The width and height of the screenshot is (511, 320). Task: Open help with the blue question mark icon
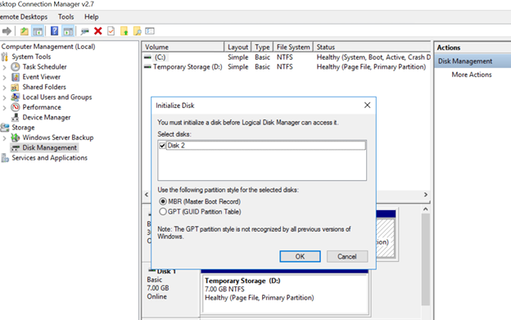54,31
